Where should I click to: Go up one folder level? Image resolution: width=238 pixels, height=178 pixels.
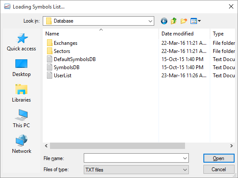pyautogui.click(x=173, y=21)
